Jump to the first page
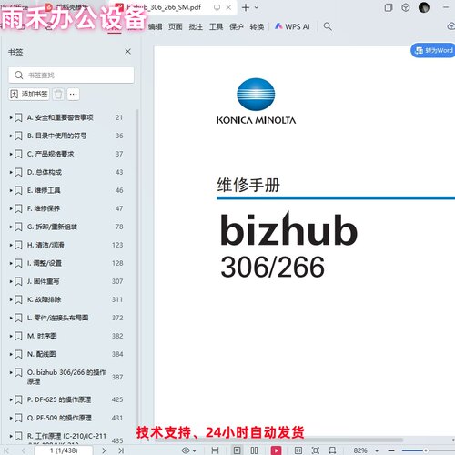This screenshot has height=455, width=455. click(x=6, y=450)
